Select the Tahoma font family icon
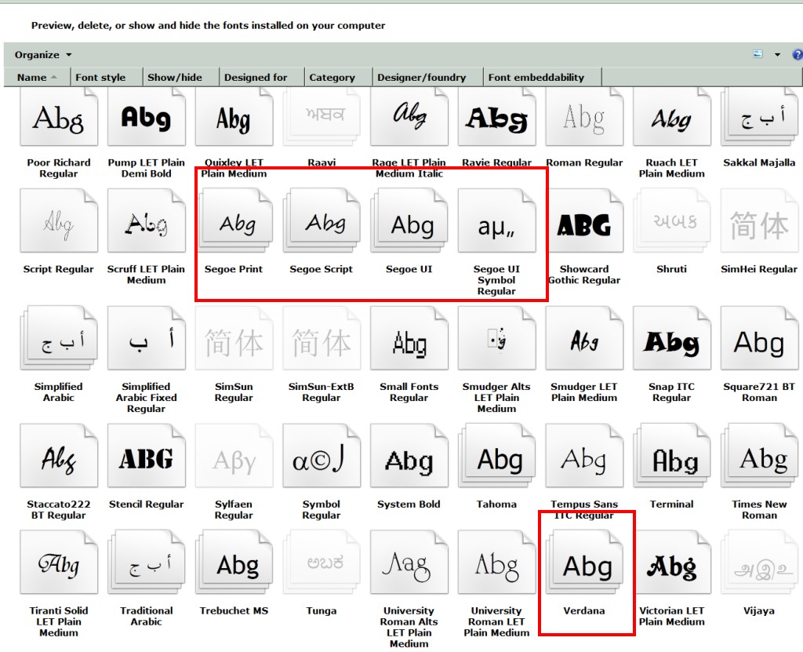 (x=496, y=456)
